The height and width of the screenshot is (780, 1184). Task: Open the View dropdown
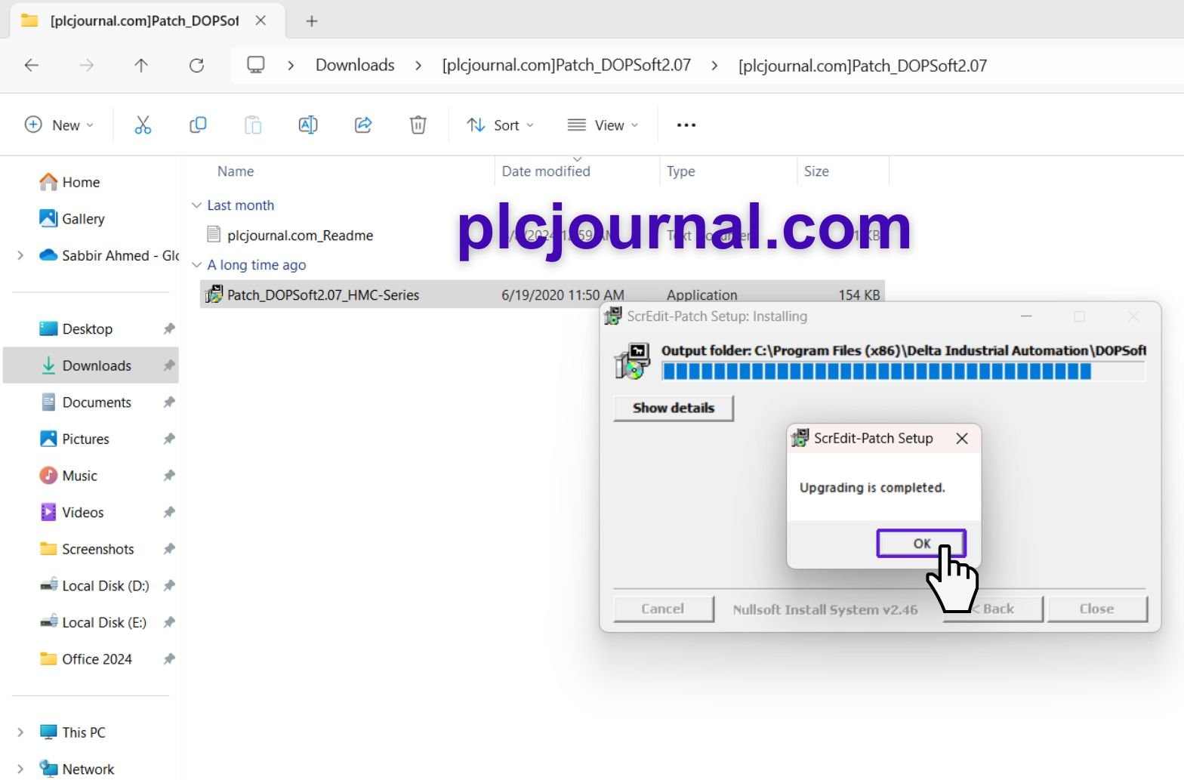click(x=603, y=125)
